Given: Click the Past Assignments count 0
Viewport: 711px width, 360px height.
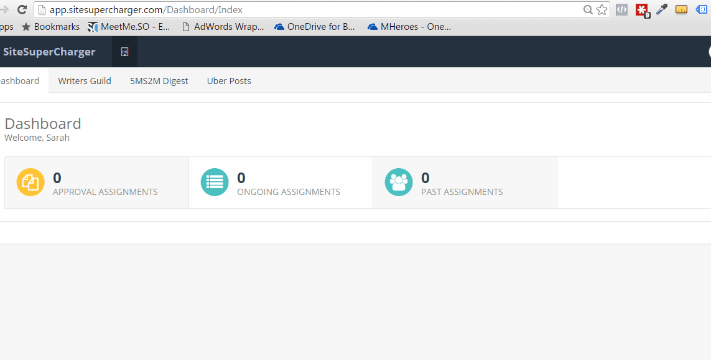Looking at the screenshot, I should click(x=425, y=178).
